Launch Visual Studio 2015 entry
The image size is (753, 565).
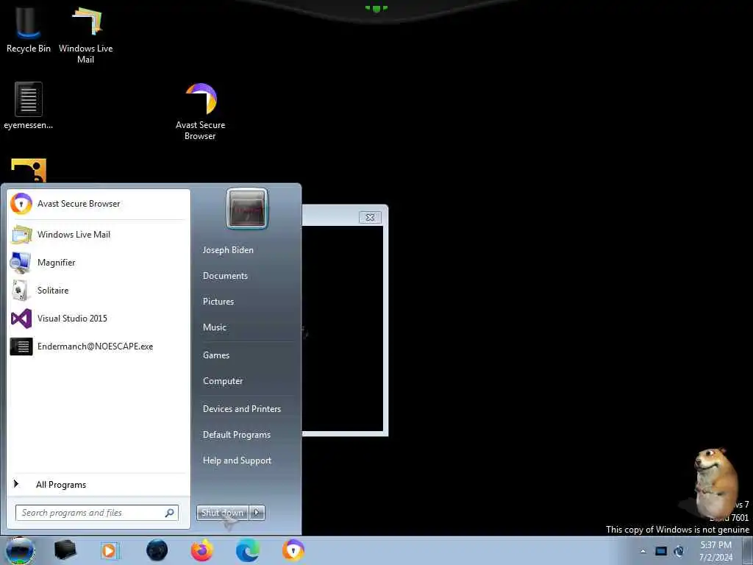(98, 319)
